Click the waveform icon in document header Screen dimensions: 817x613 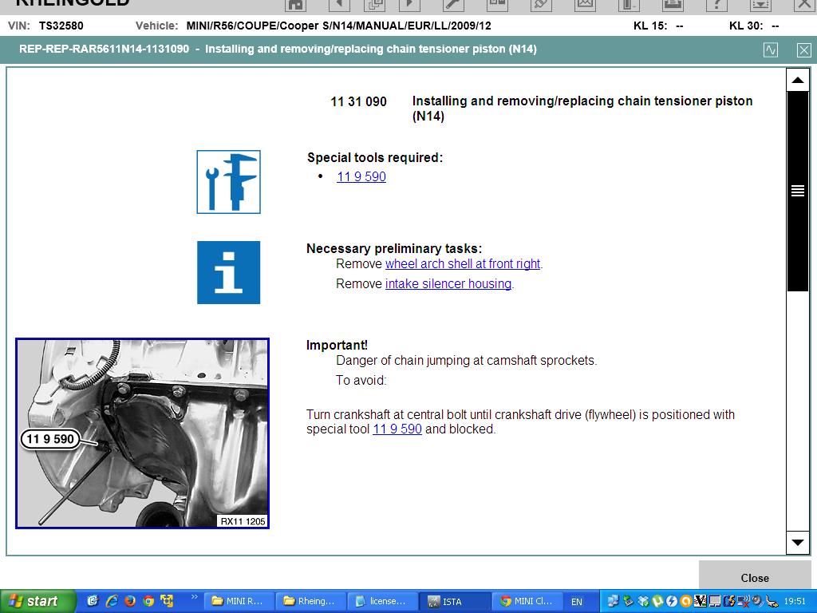click(x=771, y=49)
